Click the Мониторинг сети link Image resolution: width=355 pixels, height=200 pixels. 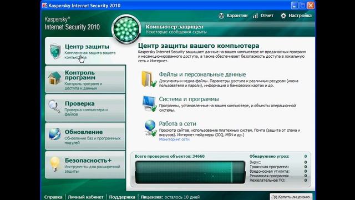174,139
